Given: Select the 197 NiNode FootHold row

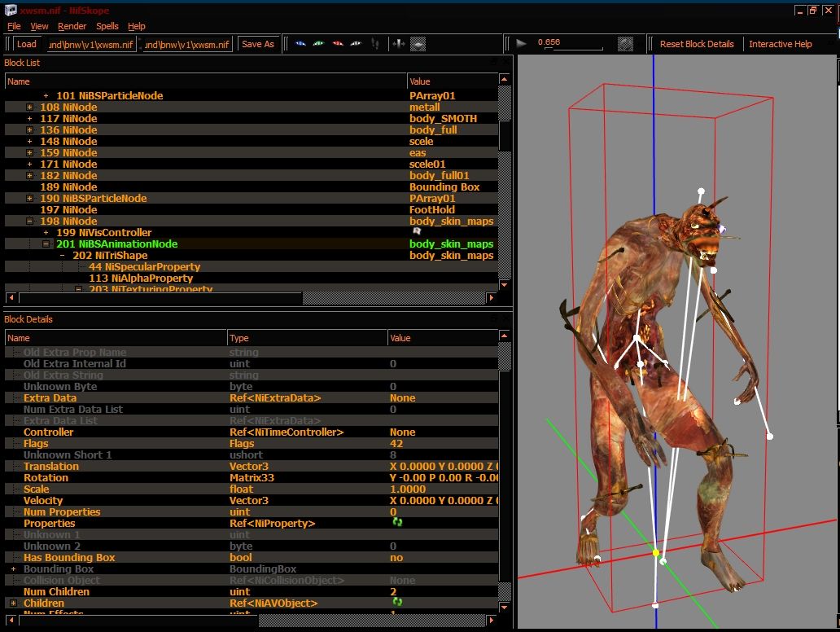Looking at the screenshot, I should tap(252, 209).
